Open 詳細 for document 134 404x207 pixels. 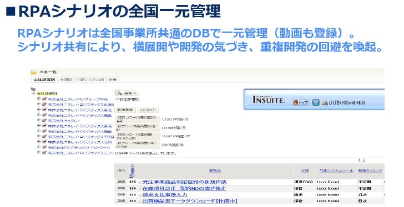point(121,188)
